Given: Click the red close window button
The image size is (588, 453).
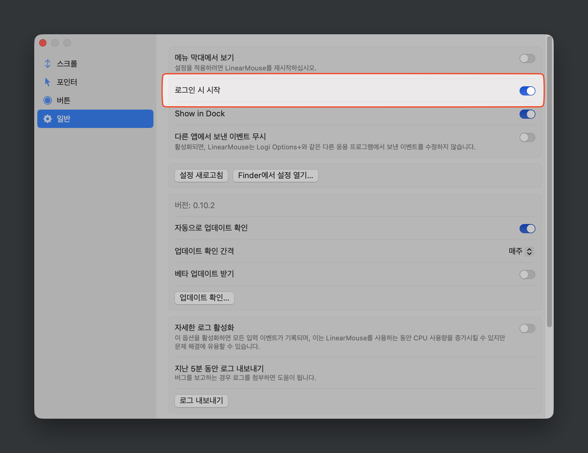Looking at the screenshot, I should (43, 43).
